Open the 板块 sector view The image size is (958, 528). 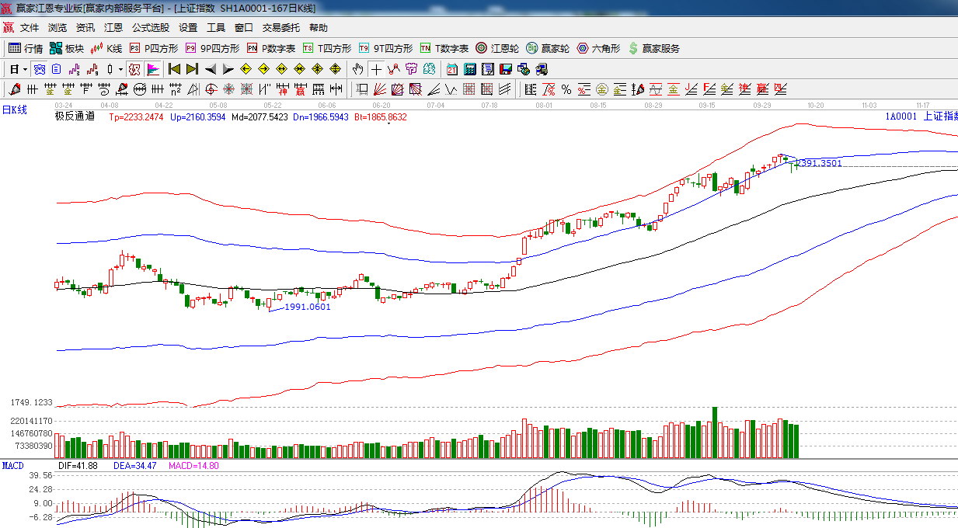pyautogui.click(x=66, y=48)
